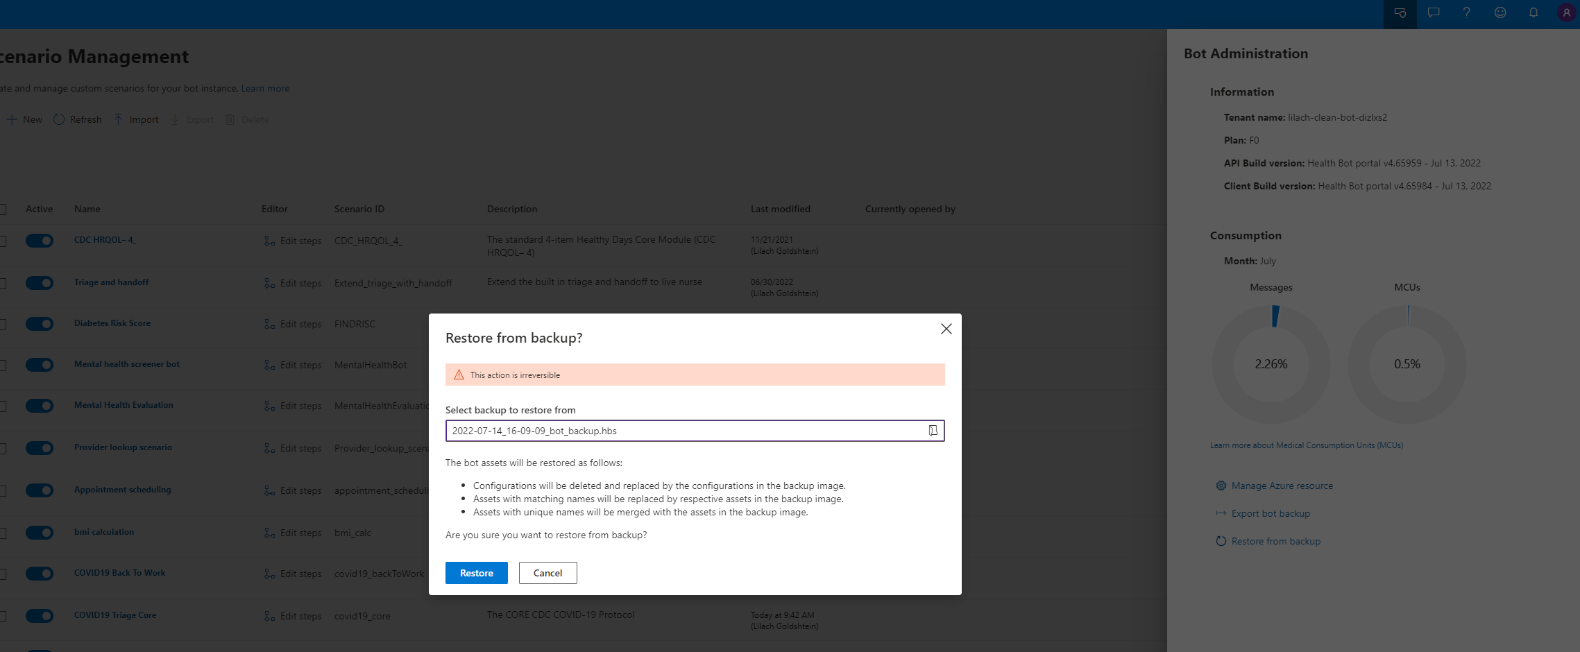Screen dimensions: 1580x652
Task: Click the Cancel button in dialog
Action: (x=547, y=573)
